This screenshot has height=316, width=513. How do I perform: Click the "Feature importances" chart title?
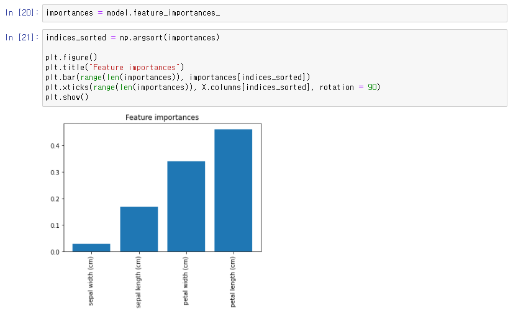tap(162, 117)
